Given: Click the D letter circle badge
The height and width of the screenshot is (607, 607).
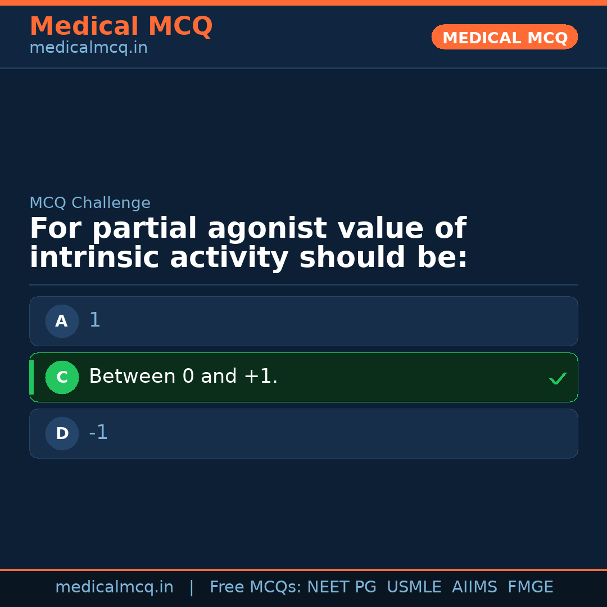Looking at the screenshot, I should 62,434.
